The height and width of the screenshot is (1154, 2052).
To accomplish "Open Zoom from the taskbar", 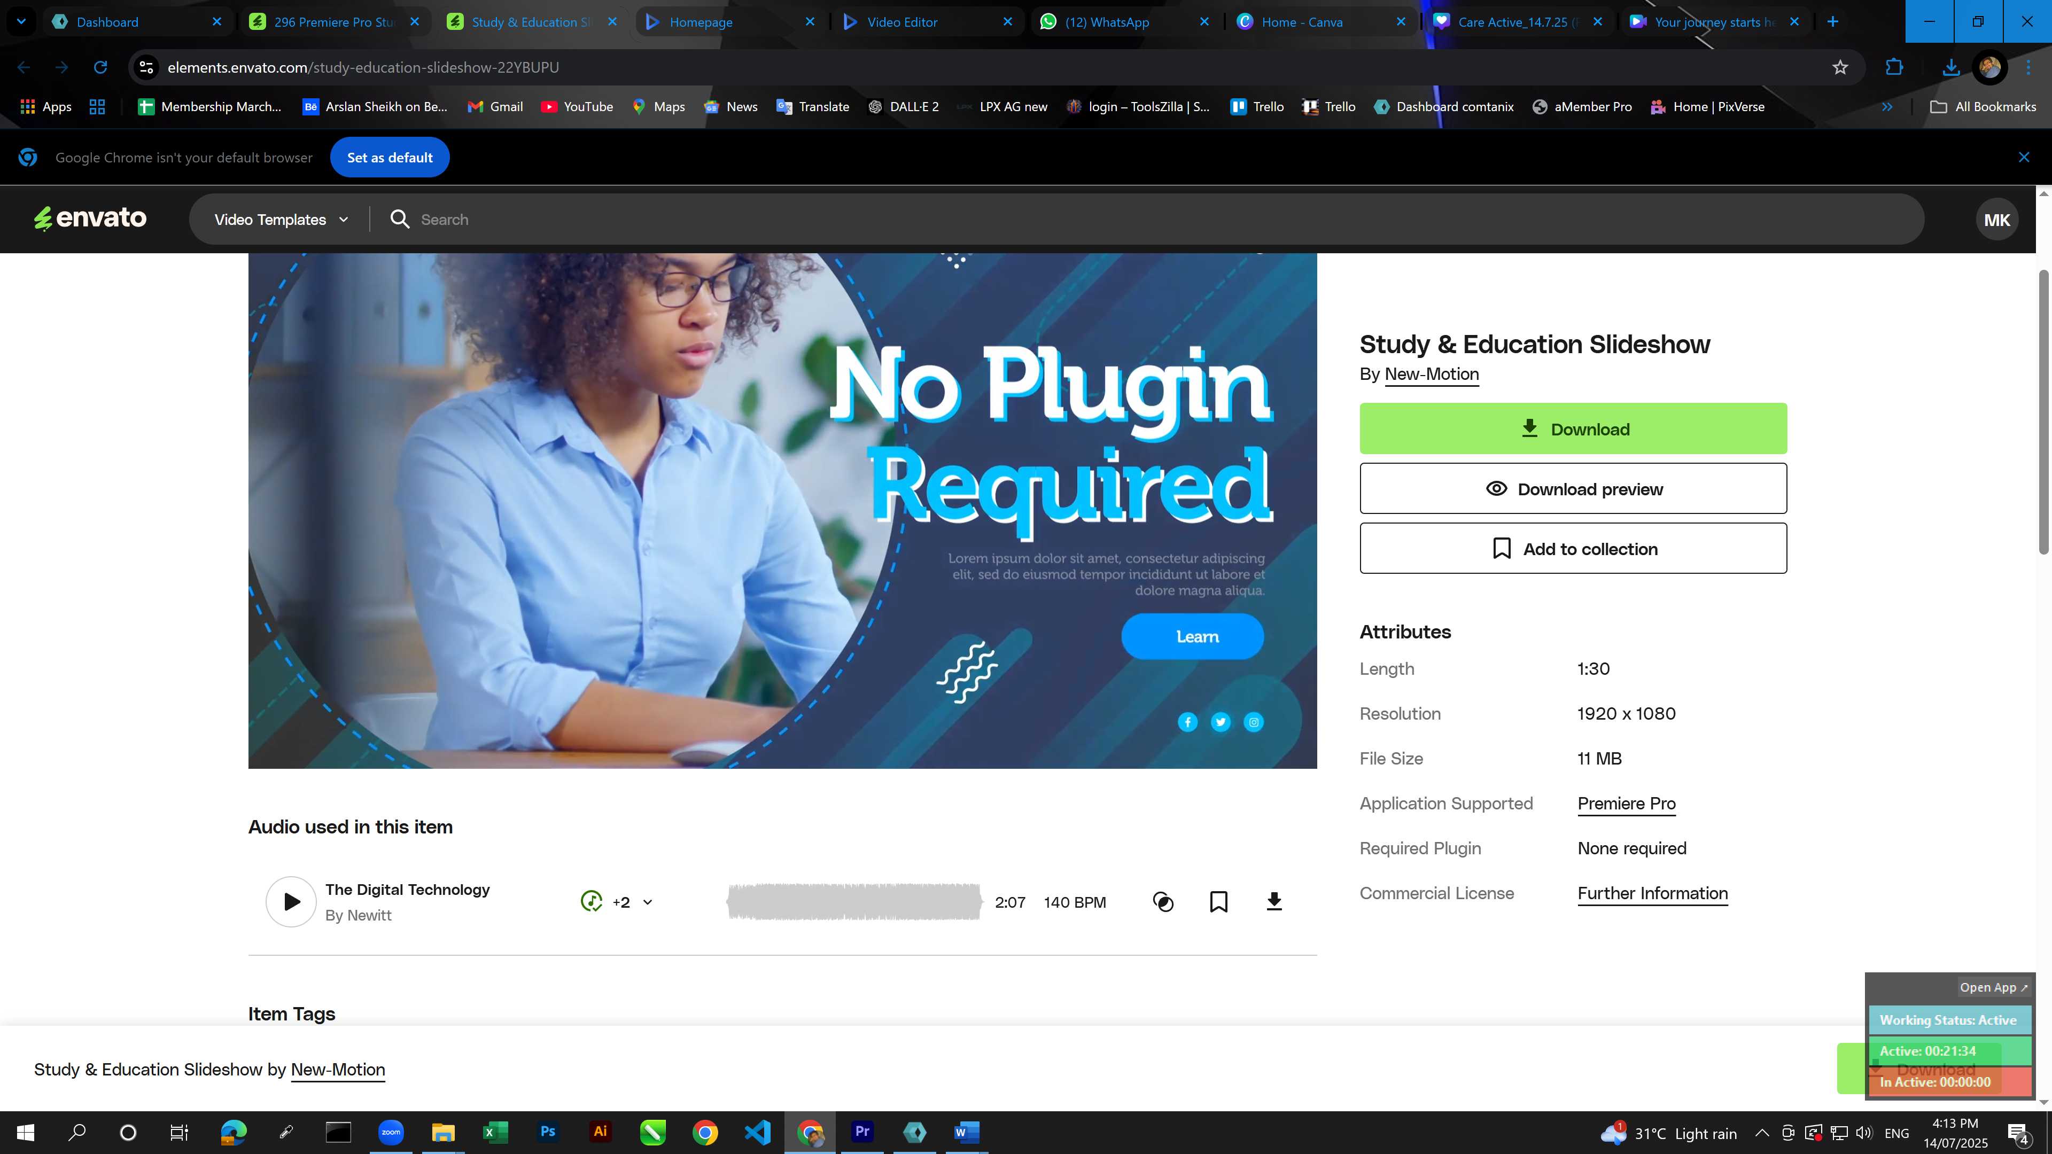I will click(x=390, y=1133).
